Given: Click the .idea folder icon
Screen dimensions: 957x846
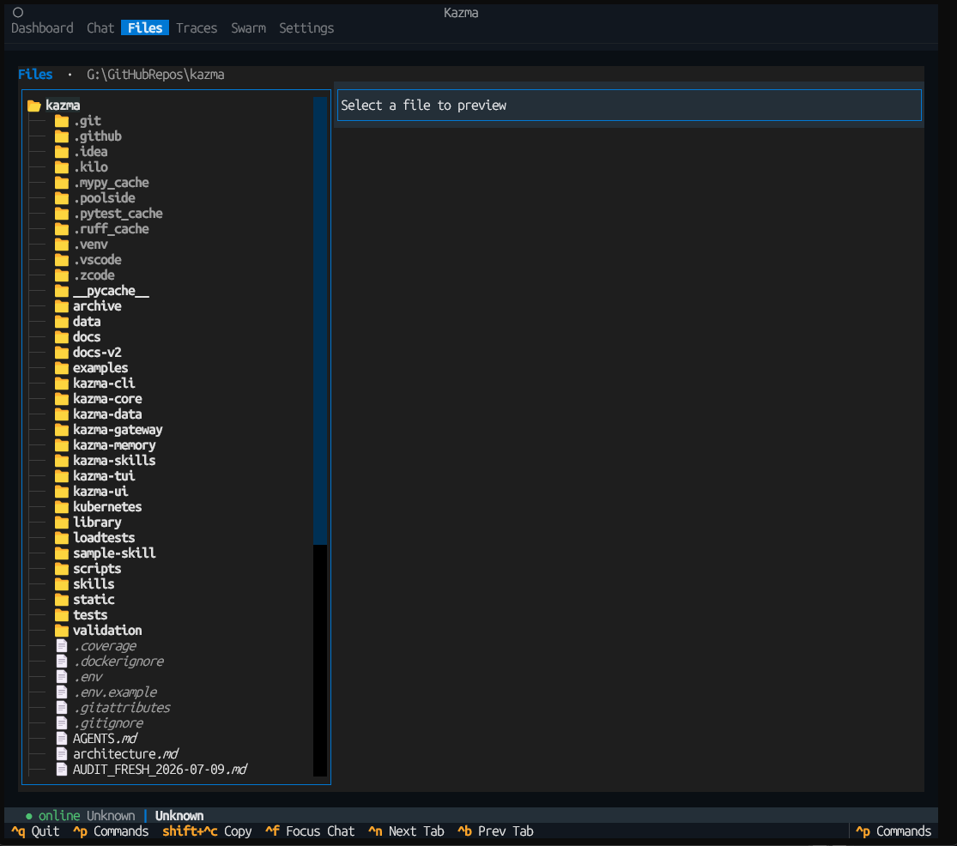Looking at the screenshot, I should (x=62, y=152).
